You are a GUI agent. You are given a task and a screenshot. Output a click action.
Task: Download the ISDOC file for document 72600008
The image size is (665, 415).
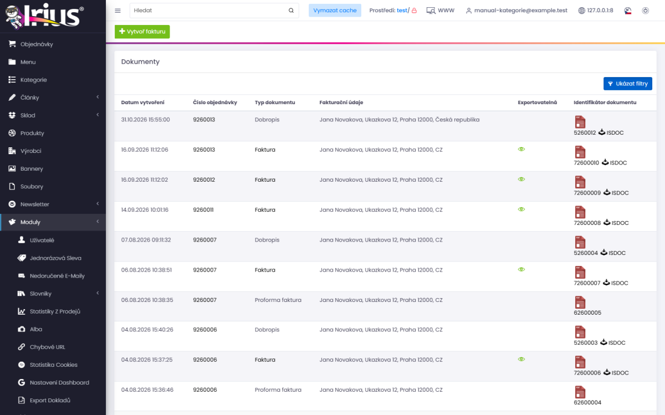point(616,223)
